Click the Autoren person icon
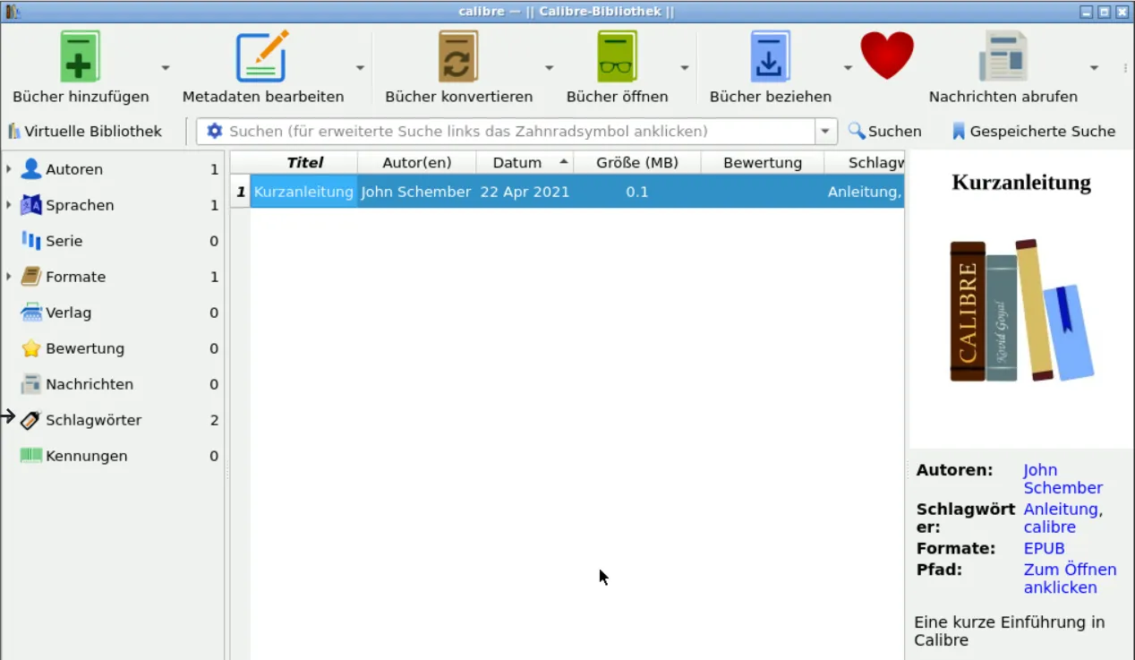The width and height of the screenshot is (1135, 660). coord(31,169)
